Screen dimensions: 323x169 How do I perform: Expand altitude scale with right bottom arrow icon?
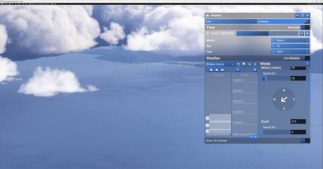pyautogui.click(x=256, y=137)
